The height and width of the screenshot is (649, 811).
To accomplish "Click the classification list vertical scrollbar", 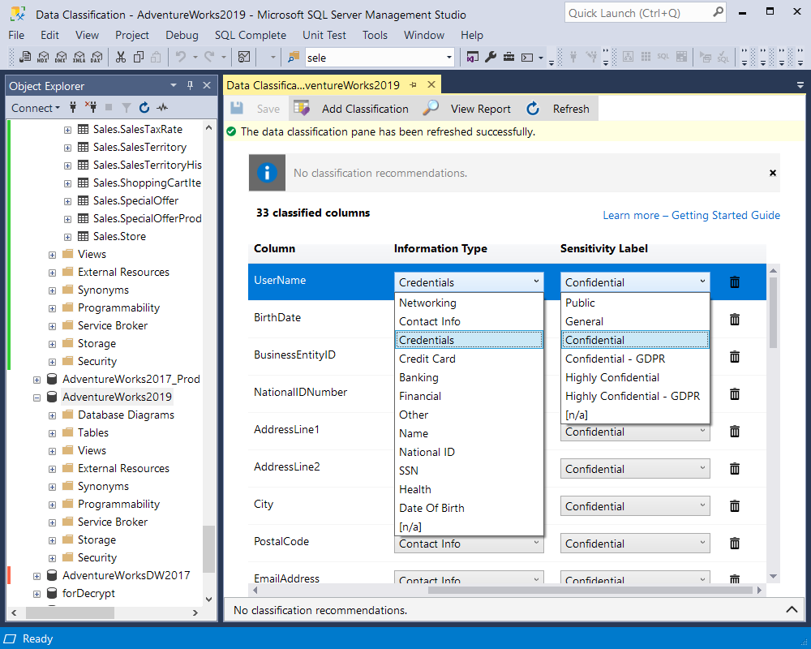I will coord(773,313).
